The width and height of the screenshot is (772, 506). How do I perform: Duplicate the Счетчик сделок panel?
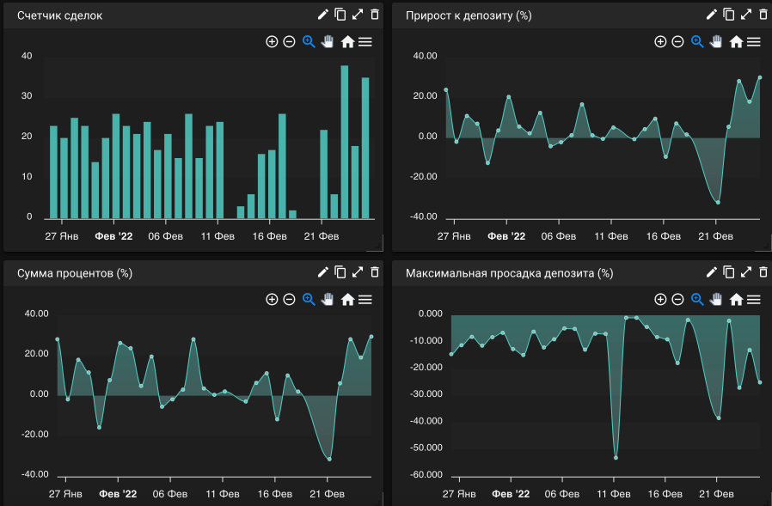pos(340,15)
